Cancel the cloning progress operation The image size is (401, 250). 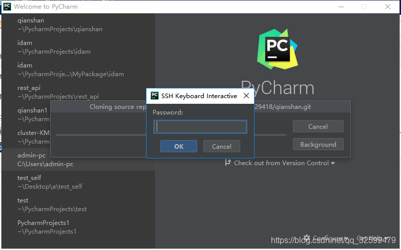(318, 126)
